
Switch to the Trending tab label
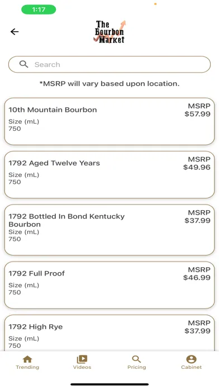point(27,367)
